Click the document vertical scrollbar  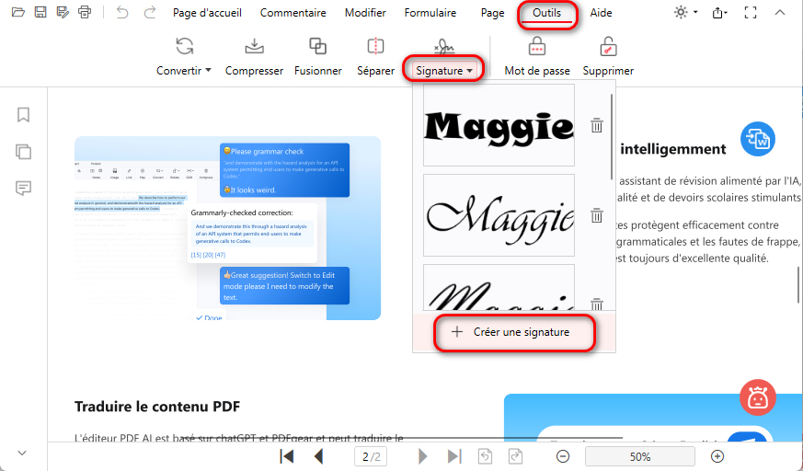point(797,284)
